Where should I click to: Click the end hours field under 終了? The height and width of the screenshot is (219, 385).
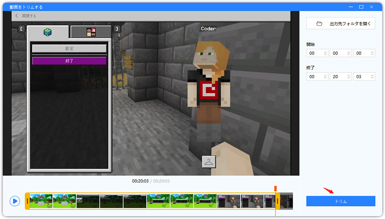tap(317, 77)
